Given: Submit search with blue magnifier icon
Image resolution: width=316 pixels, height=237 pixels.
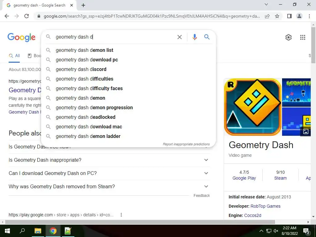Looking at the screenshot, I should point(207,37).
